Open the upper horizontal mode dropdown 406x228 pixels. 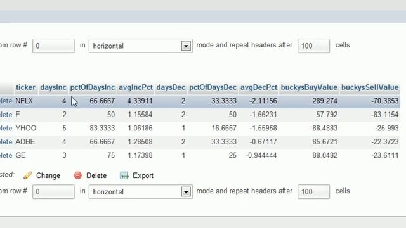coord(141,46)
